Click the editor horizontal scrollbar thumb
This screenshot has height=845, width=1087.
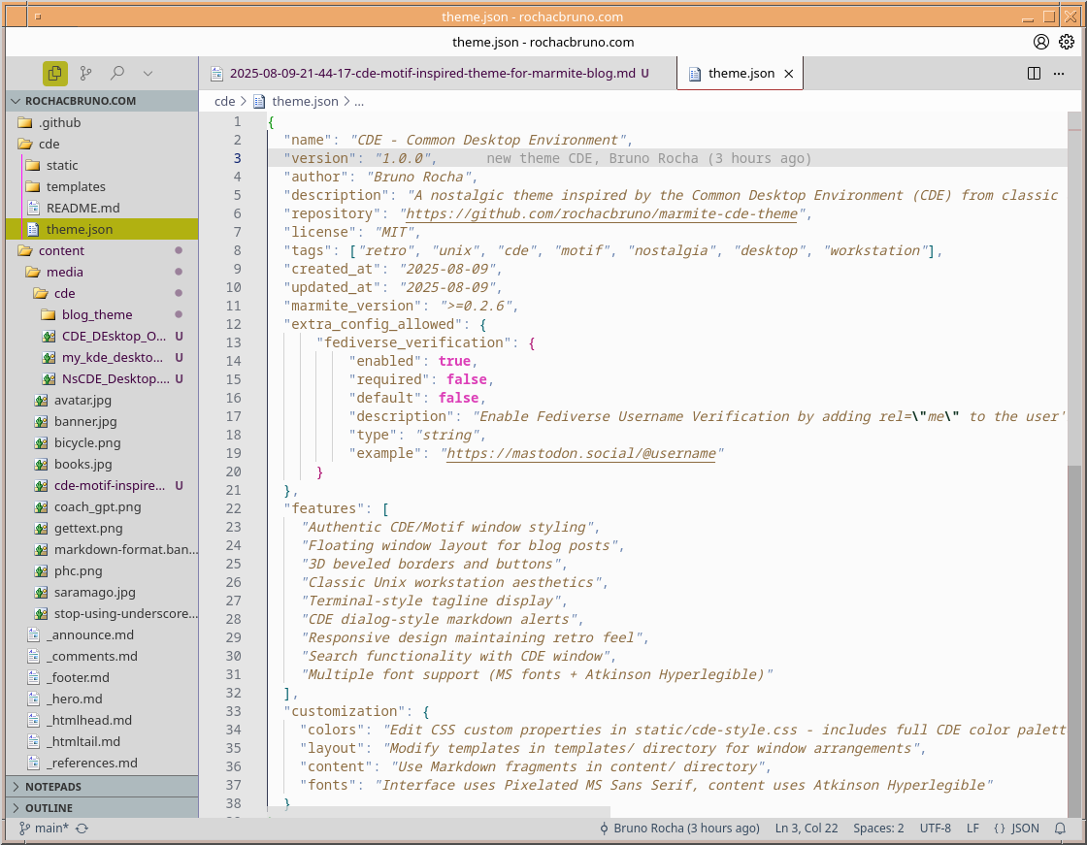(440, 812)
